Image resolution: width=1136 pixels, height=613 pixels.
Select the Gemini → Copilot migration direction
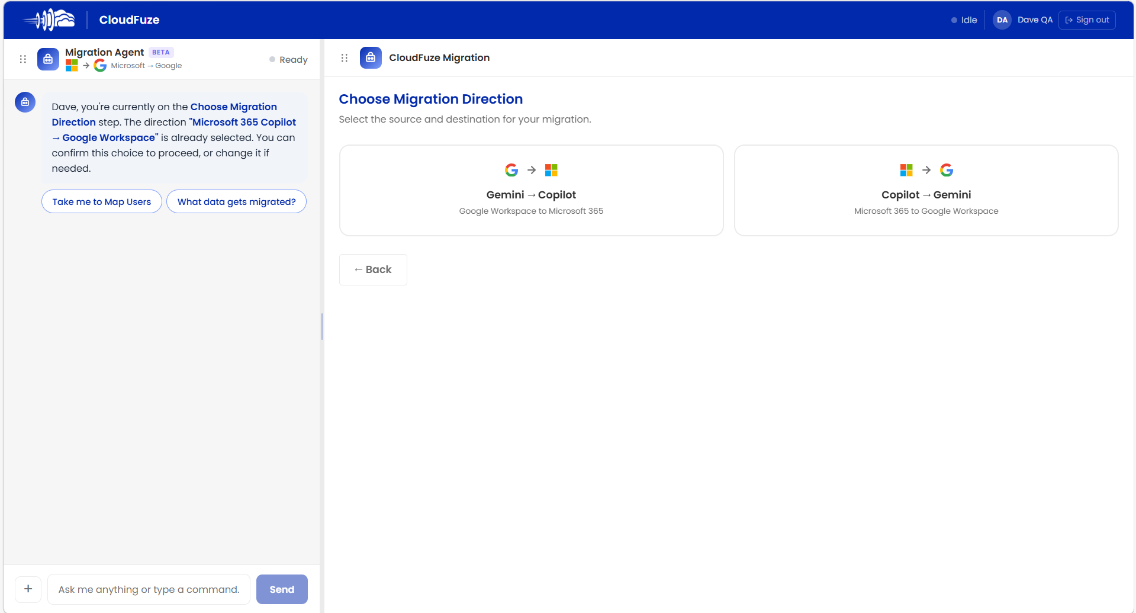[531, 190]
